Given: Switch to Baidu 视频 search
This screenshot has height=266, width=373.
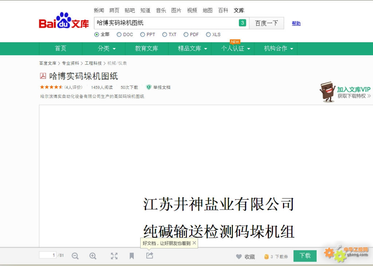Looking at the screenshot, I should pyautogui.click(x=192, y=11).
